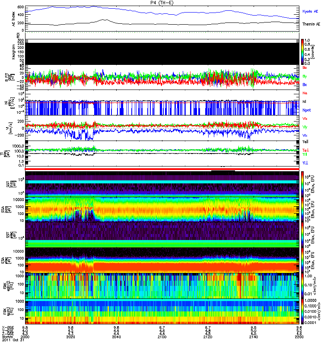This screenshot has height=346, width=324.
Task: Select the blue Npot legend label
Action: tap(306, 110)
